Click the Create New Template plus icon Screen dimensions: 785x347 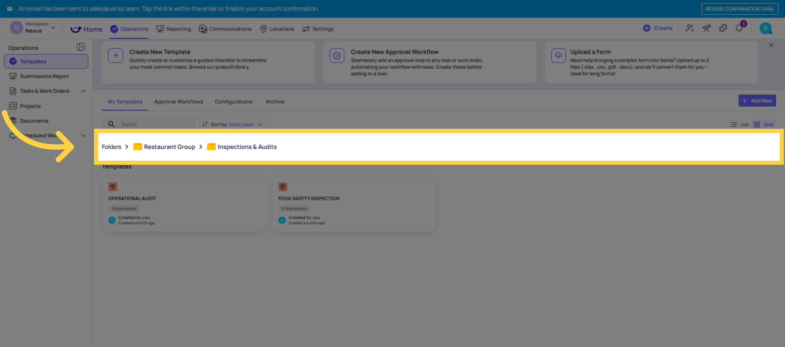116,56
